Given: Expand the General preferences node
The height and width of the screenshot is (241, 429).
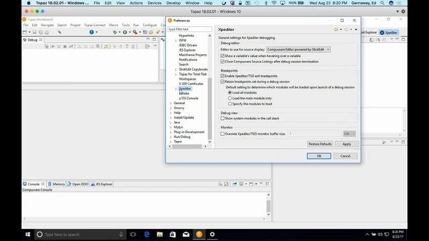Looking at the screenshot, I should click(171, 103).
